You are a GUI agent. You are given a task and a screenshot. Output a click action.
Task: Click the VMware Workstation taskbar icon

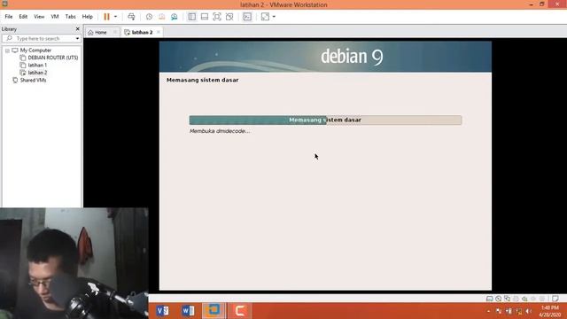coord(214,311)
